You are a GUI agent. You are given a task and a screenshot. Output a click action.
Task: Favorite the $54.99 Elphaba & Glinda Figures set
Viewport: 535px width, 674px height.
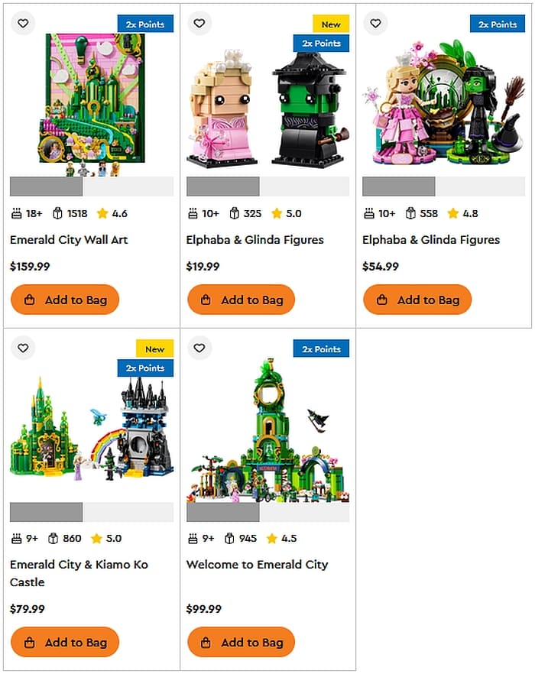[x=375, y=23]
